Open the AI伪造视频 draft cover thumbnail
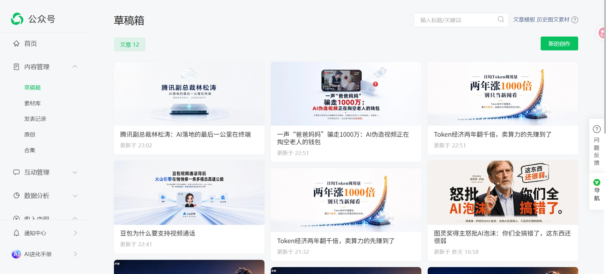Screen dimensions: 606x274 [x=346, y=94]
